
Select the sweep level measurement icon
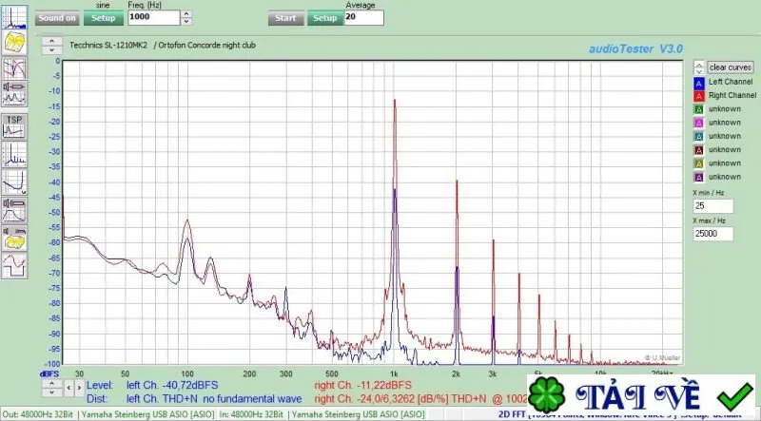coord(14,210)
